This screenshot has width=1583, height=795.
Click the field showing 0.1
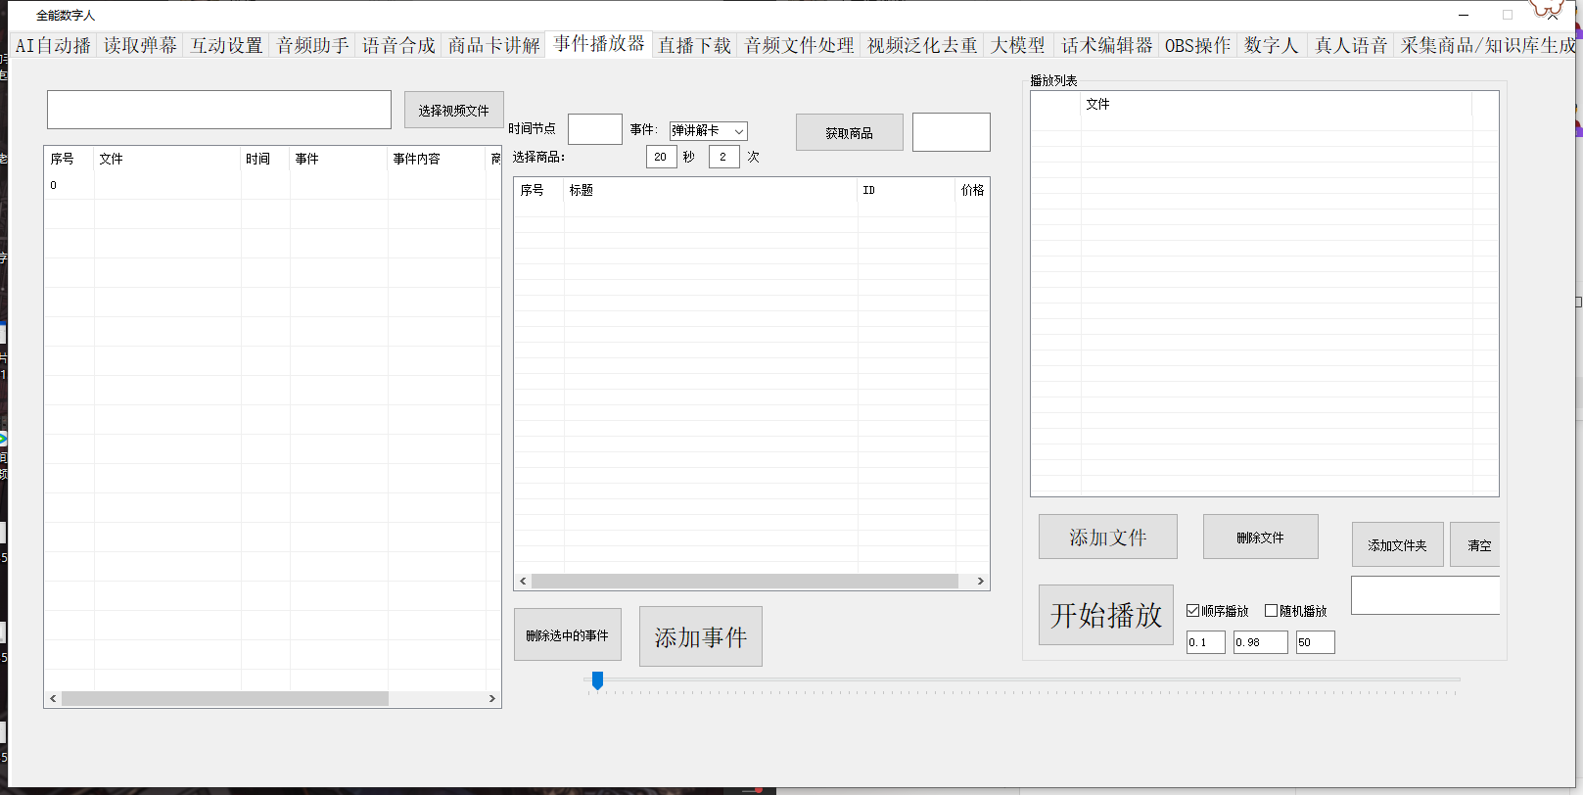1206,642
